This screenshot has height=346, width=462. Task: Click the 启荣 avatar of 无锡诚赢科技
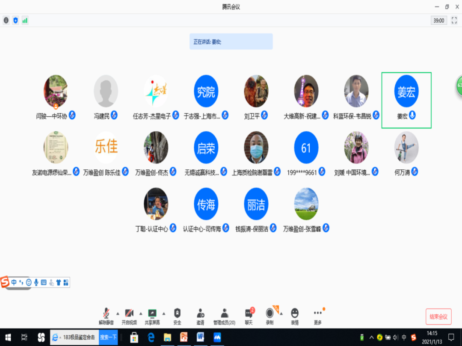(x=206, y=147)
